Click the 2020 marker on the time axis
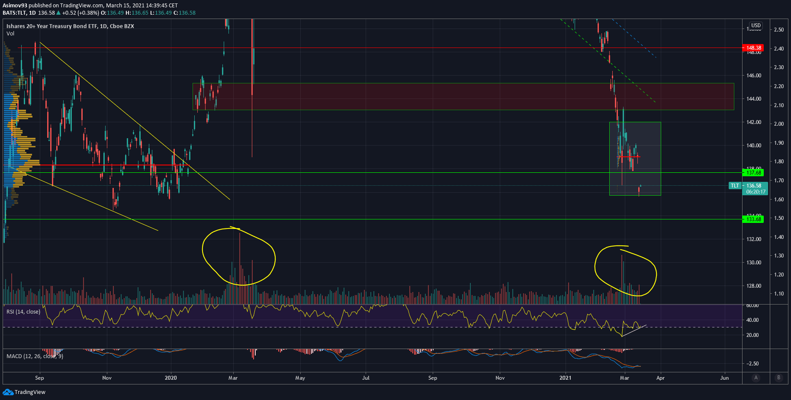791x400 pixels. tap(171, 378)
